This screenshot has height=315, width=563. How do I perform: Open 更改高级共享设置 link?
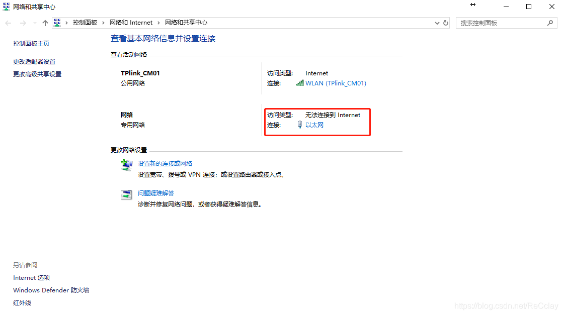coord(37,74)
